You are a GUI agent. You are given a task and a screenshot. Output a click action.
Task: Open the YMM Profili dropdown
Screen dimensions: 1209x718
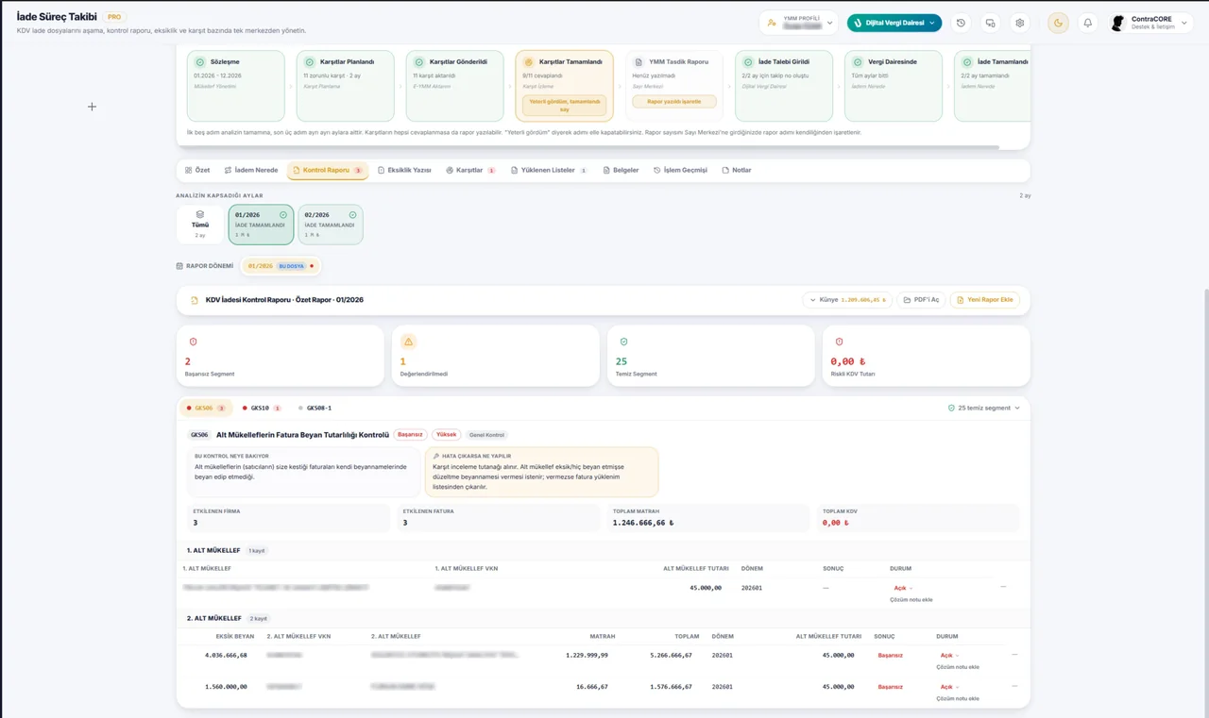click(798, 23)
